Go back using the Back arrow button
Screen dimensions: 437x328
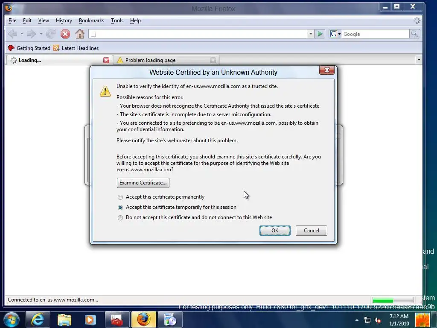tap(13, 34)
